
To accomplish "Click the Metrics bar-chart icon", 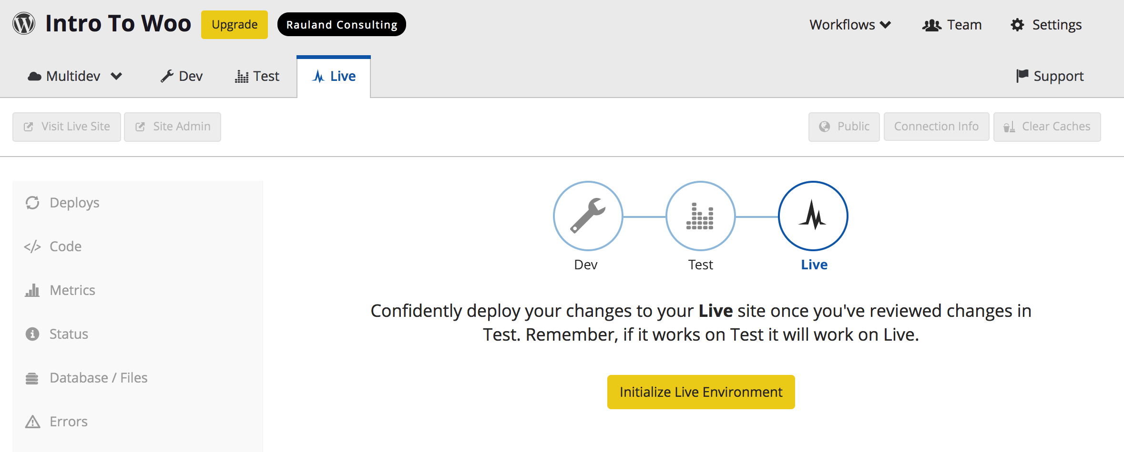I will [32, 290].
